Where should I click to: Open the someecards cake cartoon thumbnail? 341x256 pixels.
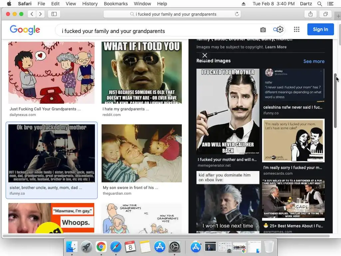point(293,140)
